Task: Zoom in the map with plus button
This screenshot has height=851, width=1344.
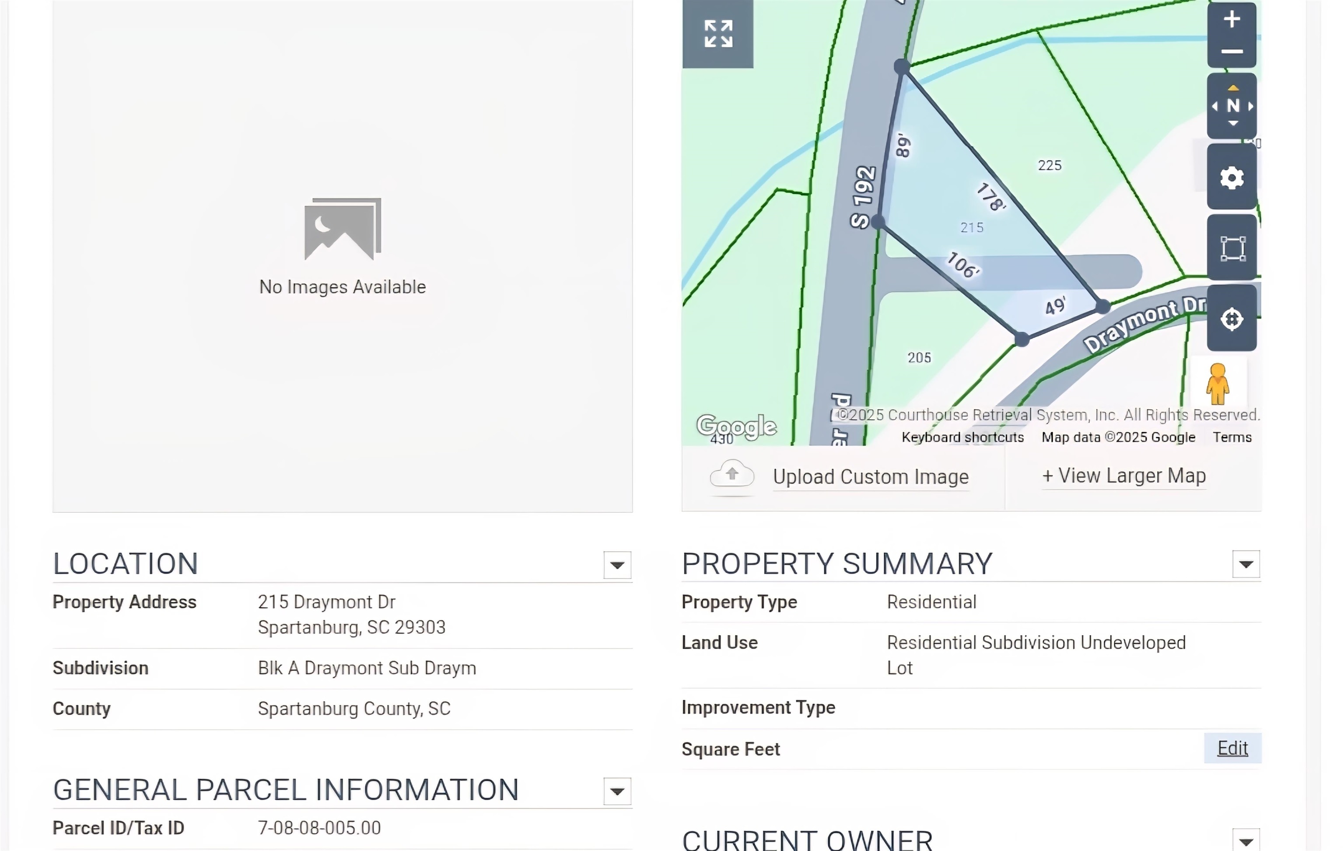Action: (1231, 20)
